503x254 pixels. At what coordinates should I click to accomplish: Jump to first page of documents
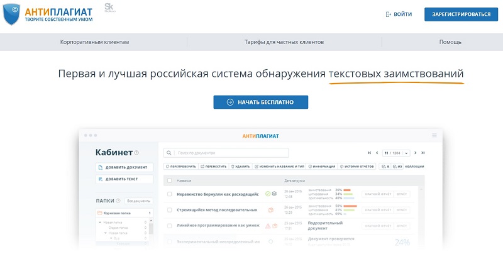[x=370, y=153]
